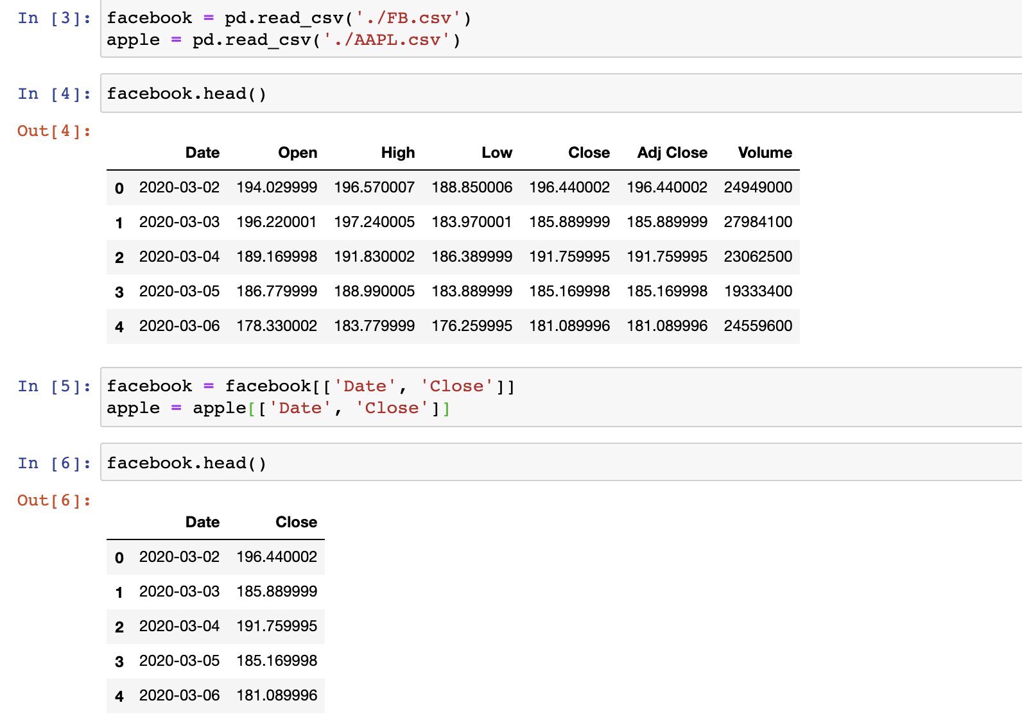This screenshot has width=1022, height=721.
Task: Click date 2020-03-02 in the Out[4] table
Action: tap(179, 187)
